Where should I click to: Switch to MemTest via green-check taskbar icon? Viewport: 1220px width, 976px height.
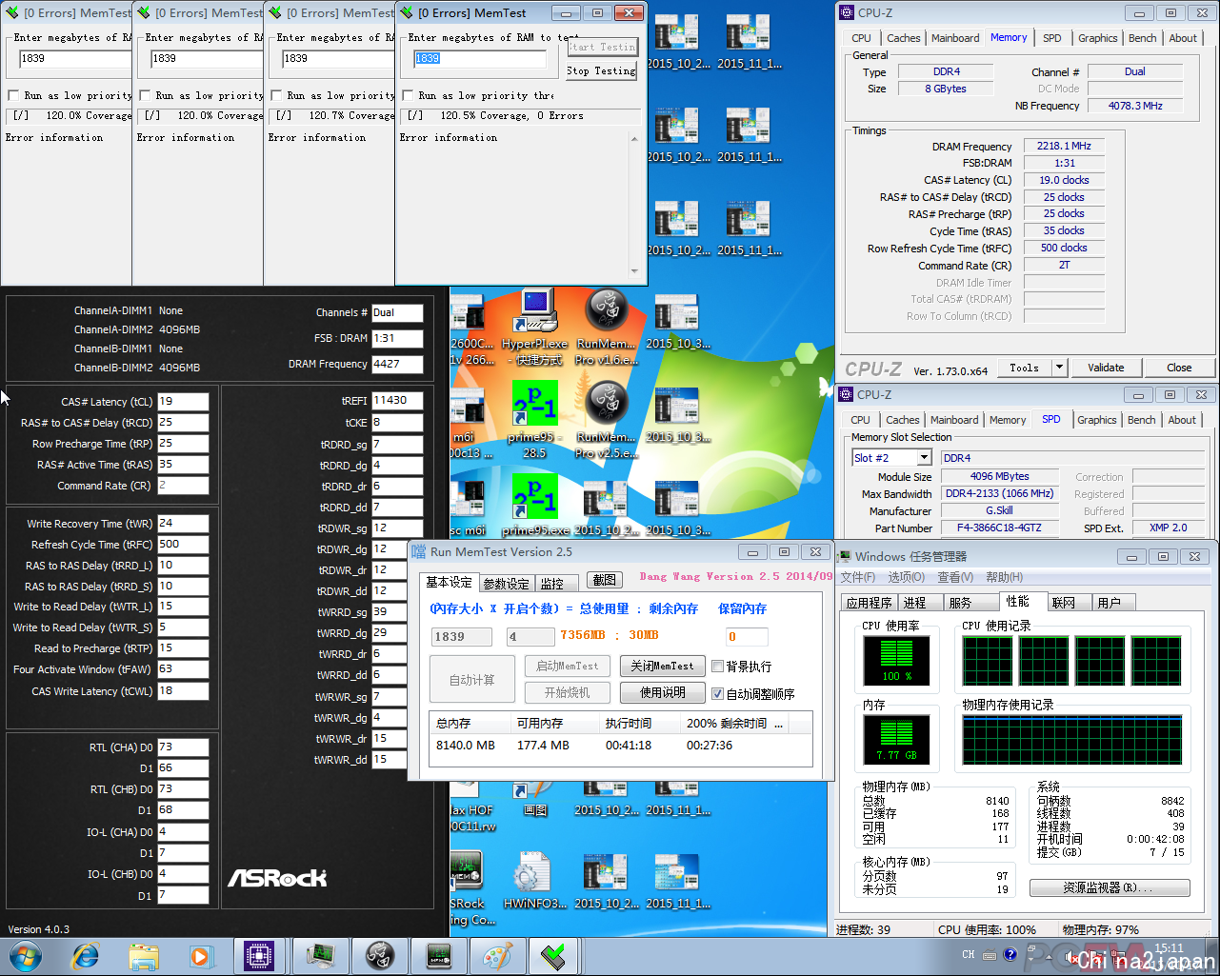coord(555,956)
